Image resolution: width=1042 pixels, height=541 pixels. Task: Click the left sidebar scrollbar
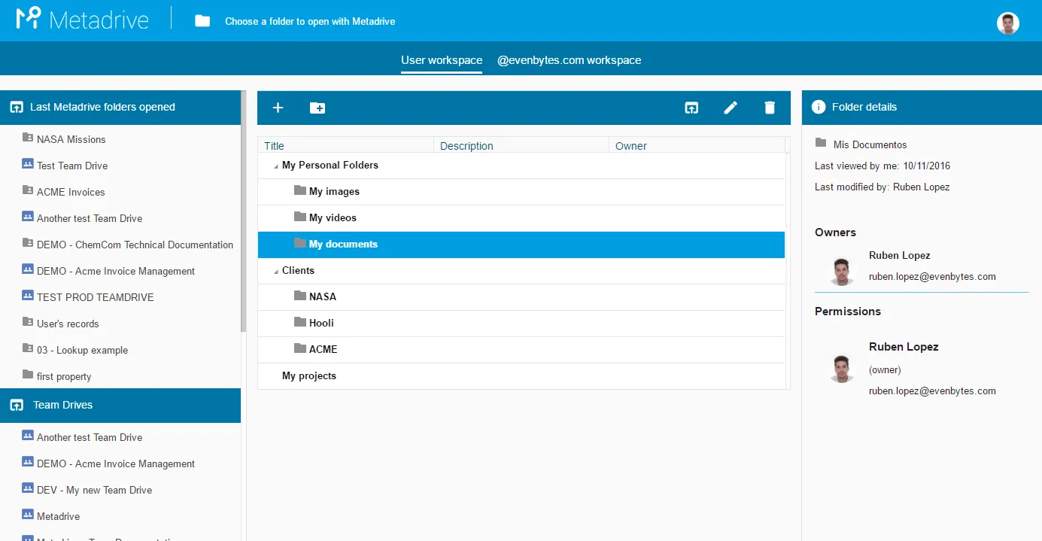243,211
